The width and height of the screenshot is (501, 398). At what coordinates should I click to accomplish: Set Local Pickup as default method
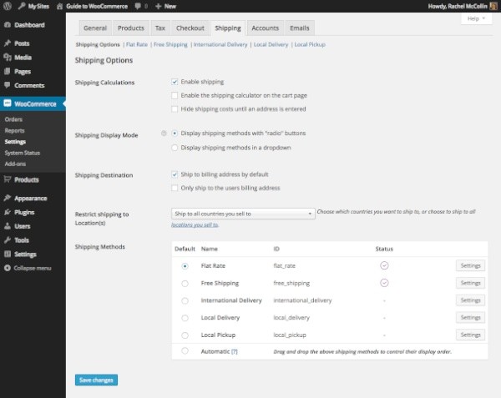185,335
